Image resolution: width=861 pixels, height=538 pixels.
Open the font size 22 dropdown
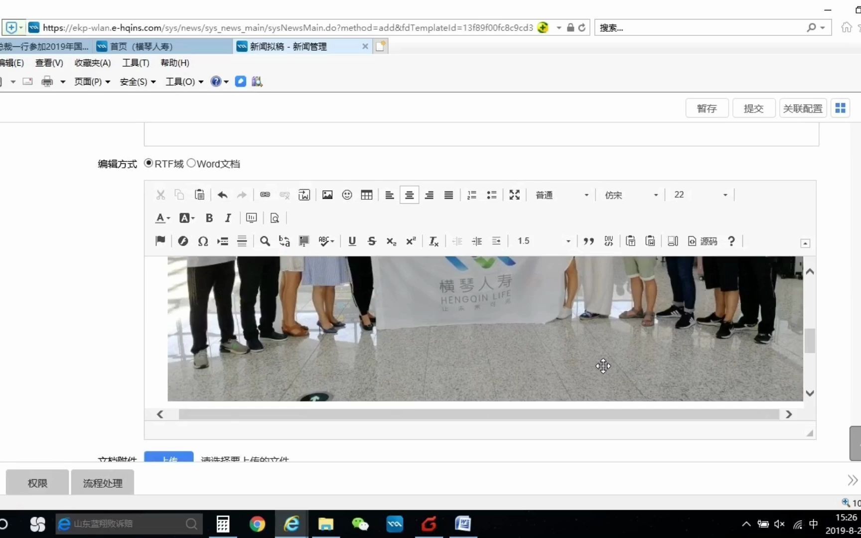coord(701,195)
